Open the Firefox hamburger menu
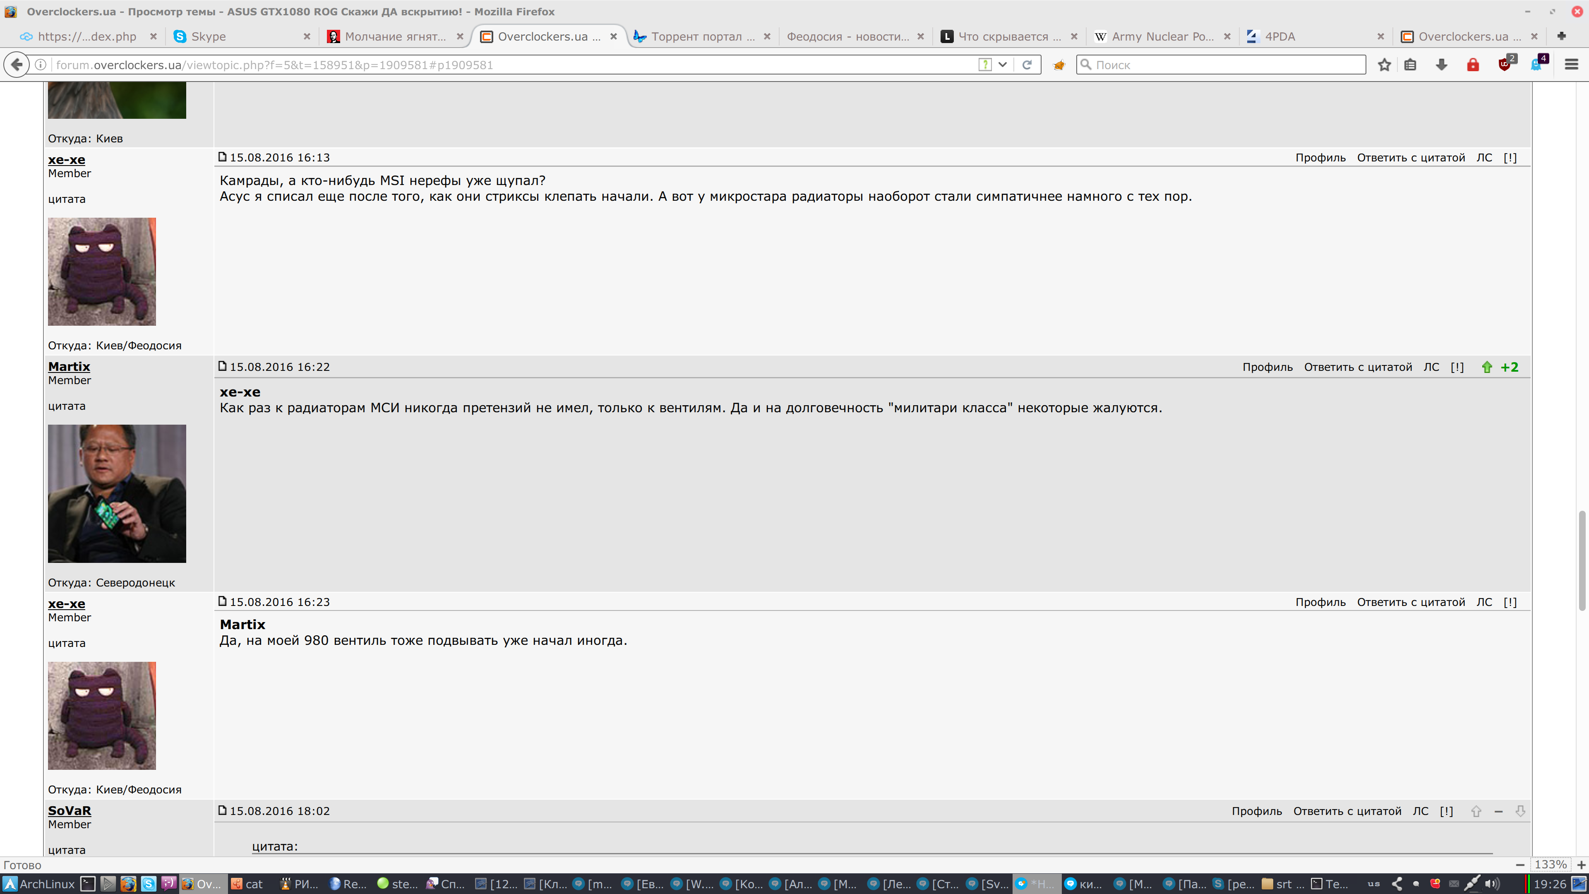This screenshot has height=894, width=1589. 1571,65
